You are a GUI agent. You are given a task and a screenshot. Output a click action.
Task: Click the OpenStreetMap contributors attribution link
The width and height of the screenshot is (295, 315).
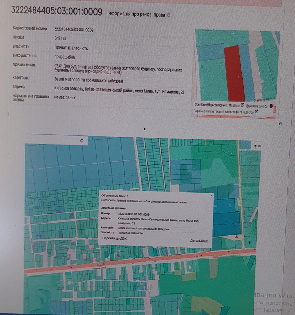(210, 105)
